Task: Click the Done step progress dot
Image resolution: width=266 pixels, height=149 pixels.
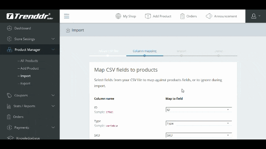Action: [x=219, y=56]
